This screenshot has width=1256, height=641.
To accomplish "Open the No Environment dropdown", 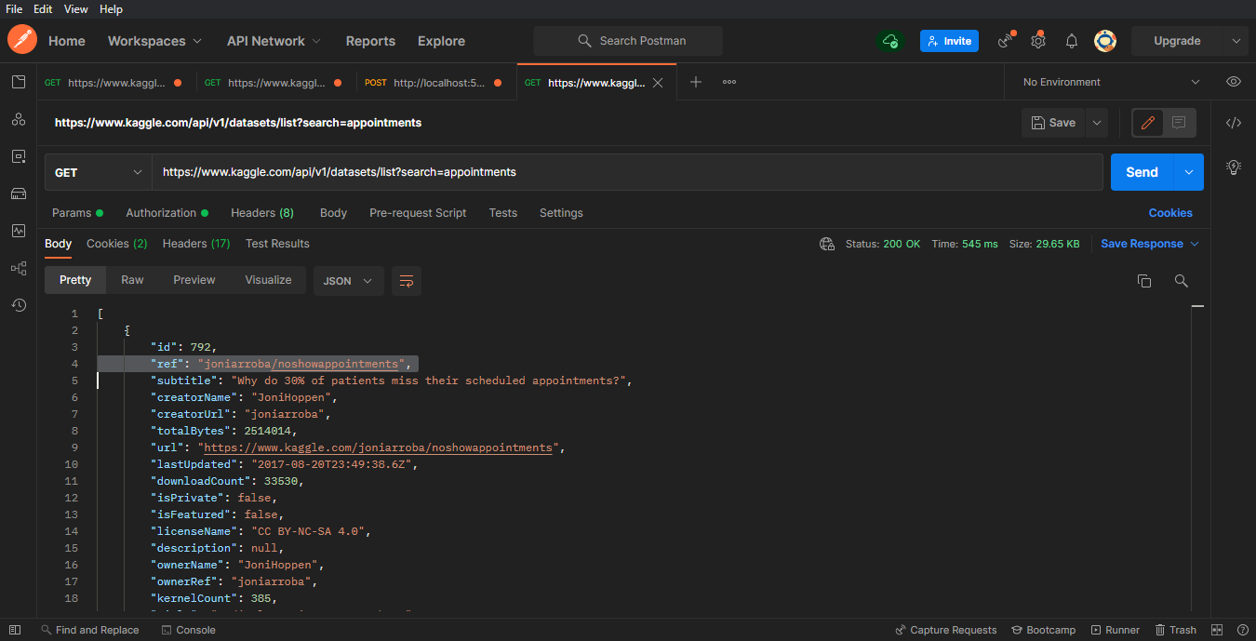I will click(1112, 82).
